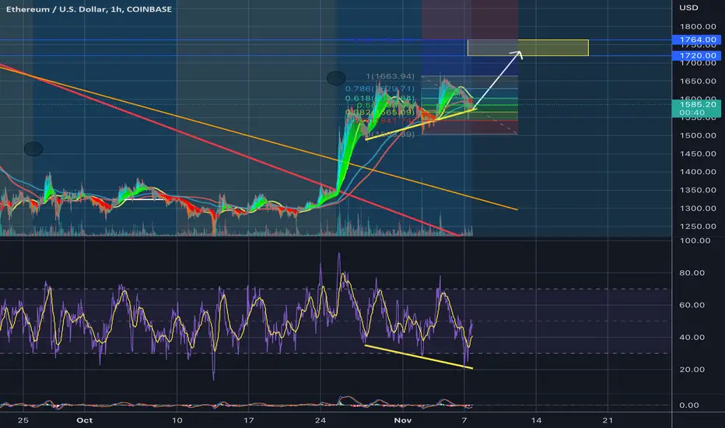Image resolution: width=725 pixels, height=428 pixels.
Task: Click the dark oval marker near 1650 level
Action: pos(336,78)
